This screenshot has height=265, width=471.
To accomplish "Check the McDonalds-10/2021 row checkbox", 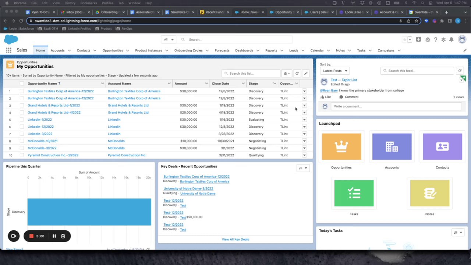I will click(x=22, y=141).
